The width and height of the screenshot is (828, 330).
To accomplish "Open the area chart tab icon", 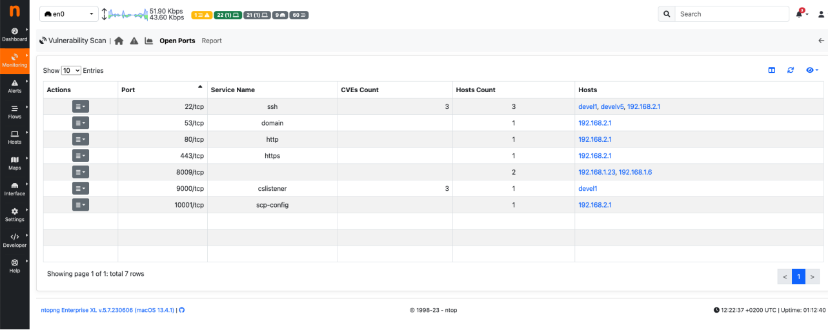I will [148, 41].
